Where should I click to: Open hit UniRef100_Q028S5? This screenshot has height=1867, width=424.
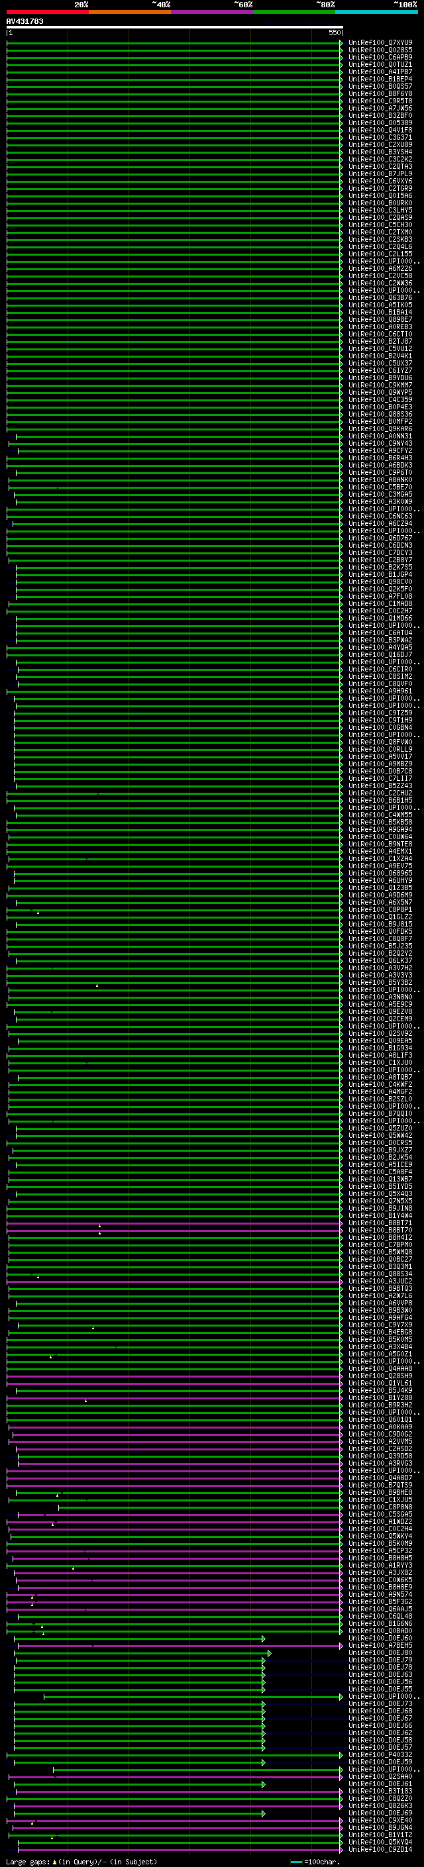(380, 50)
